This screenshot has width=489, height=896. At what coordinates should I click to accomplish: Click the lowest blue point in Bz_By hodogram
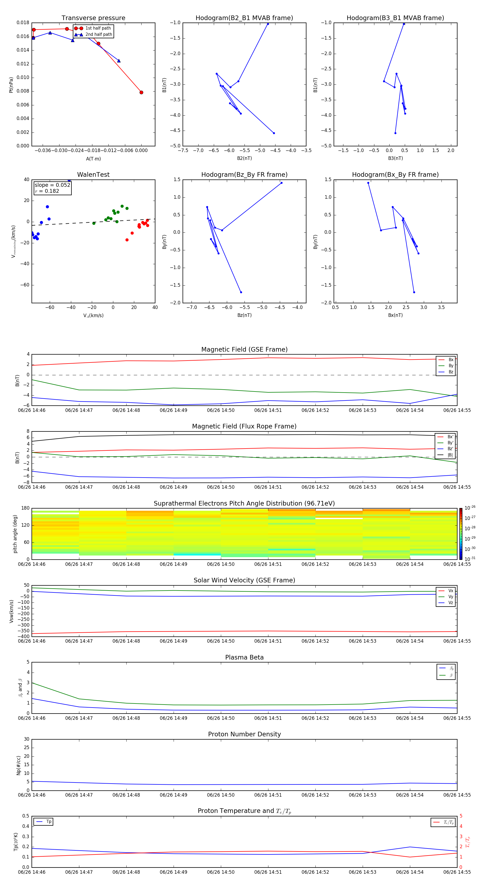[x=241, y=292]
